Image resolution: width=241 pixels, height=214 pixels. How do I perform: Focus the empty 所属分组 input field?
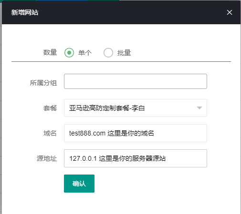click(x=136, y=81)
